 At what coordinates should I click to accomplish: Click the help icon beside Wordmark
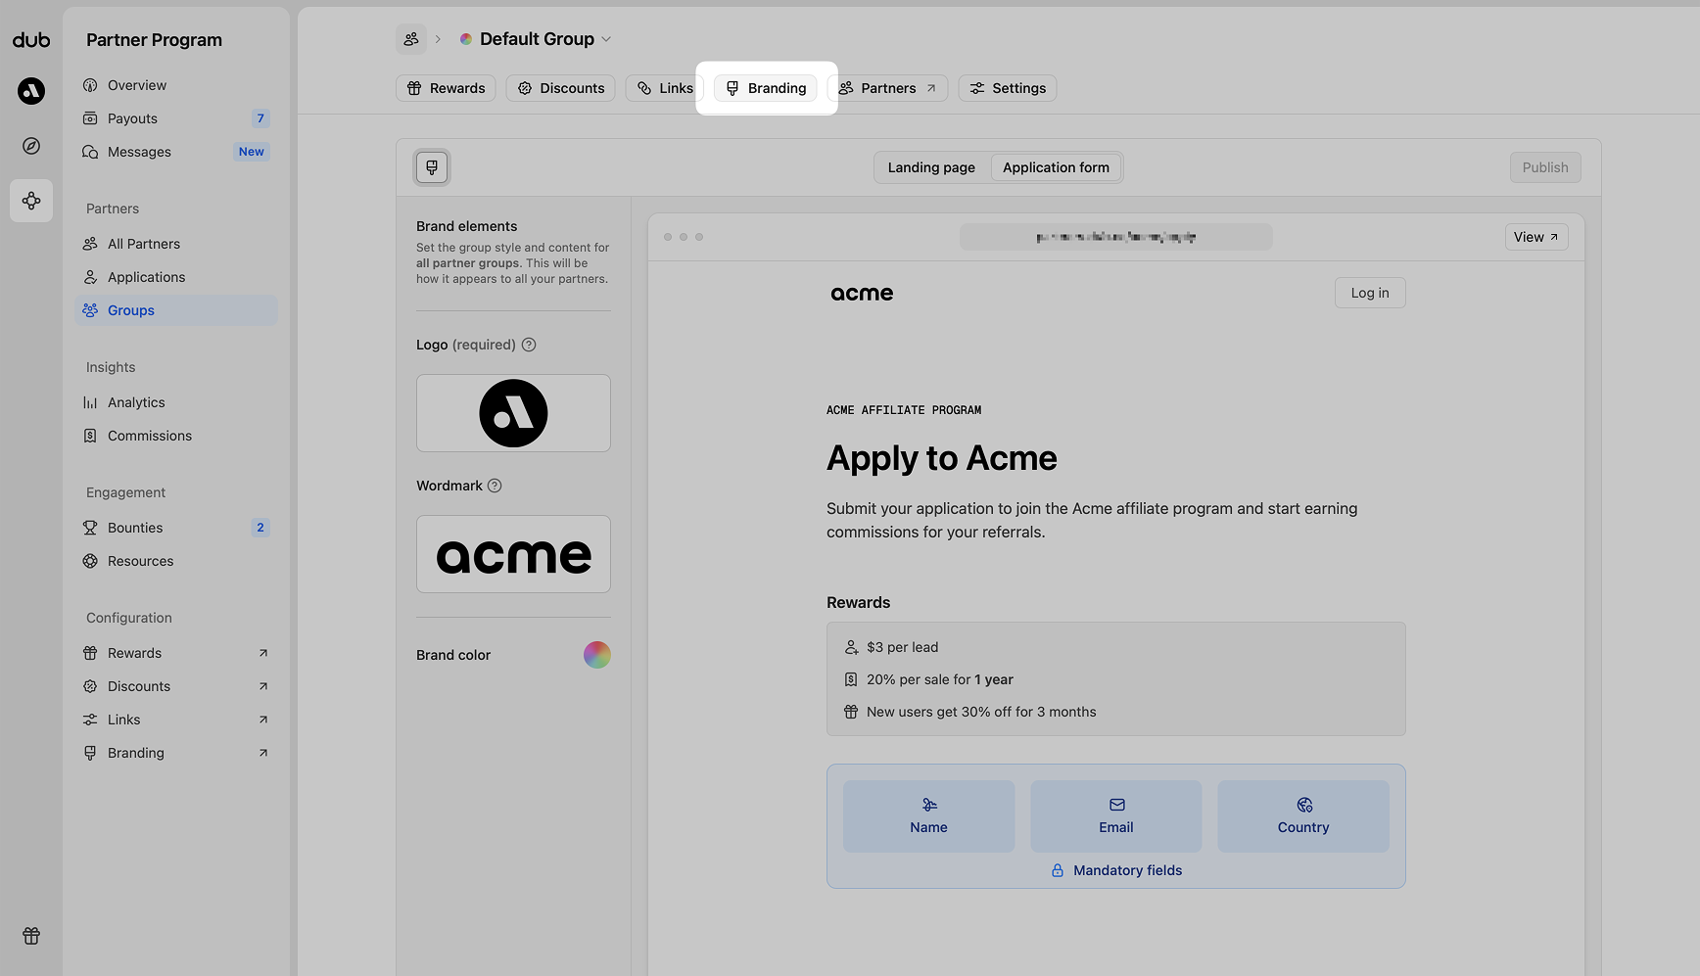(495, 486)
